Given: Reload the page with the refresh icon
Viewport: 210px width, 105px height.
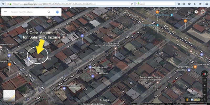Looking at the screenshot, I should [x=132, y=4].
